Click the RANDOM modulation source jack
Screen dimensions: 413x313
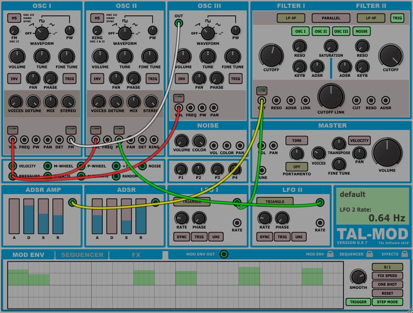[x=116, y=176]
